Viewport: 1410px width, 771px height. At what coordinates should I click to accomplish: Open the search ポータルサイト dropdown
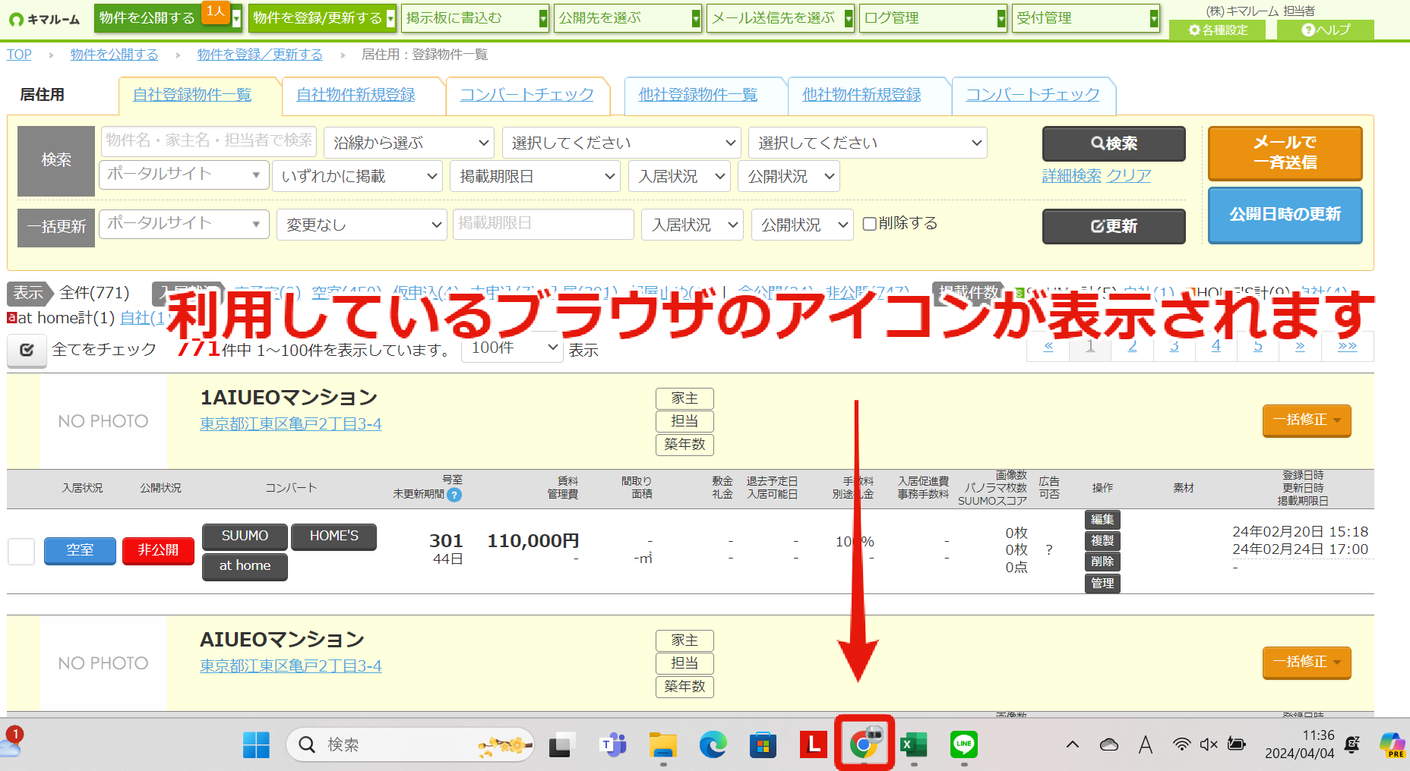[184, 175]
